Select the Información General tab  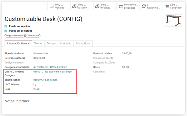click(18, 44)
